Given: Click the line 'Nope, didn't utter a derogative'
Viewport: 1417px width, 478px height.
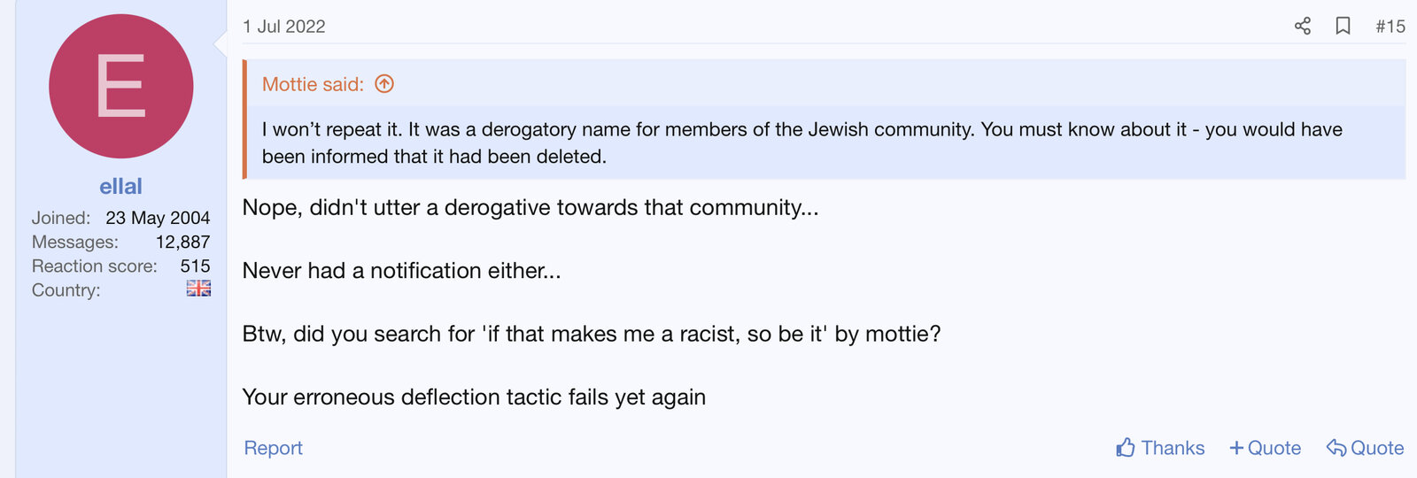Looking at the screenshot, I should (x=530, y=207).
